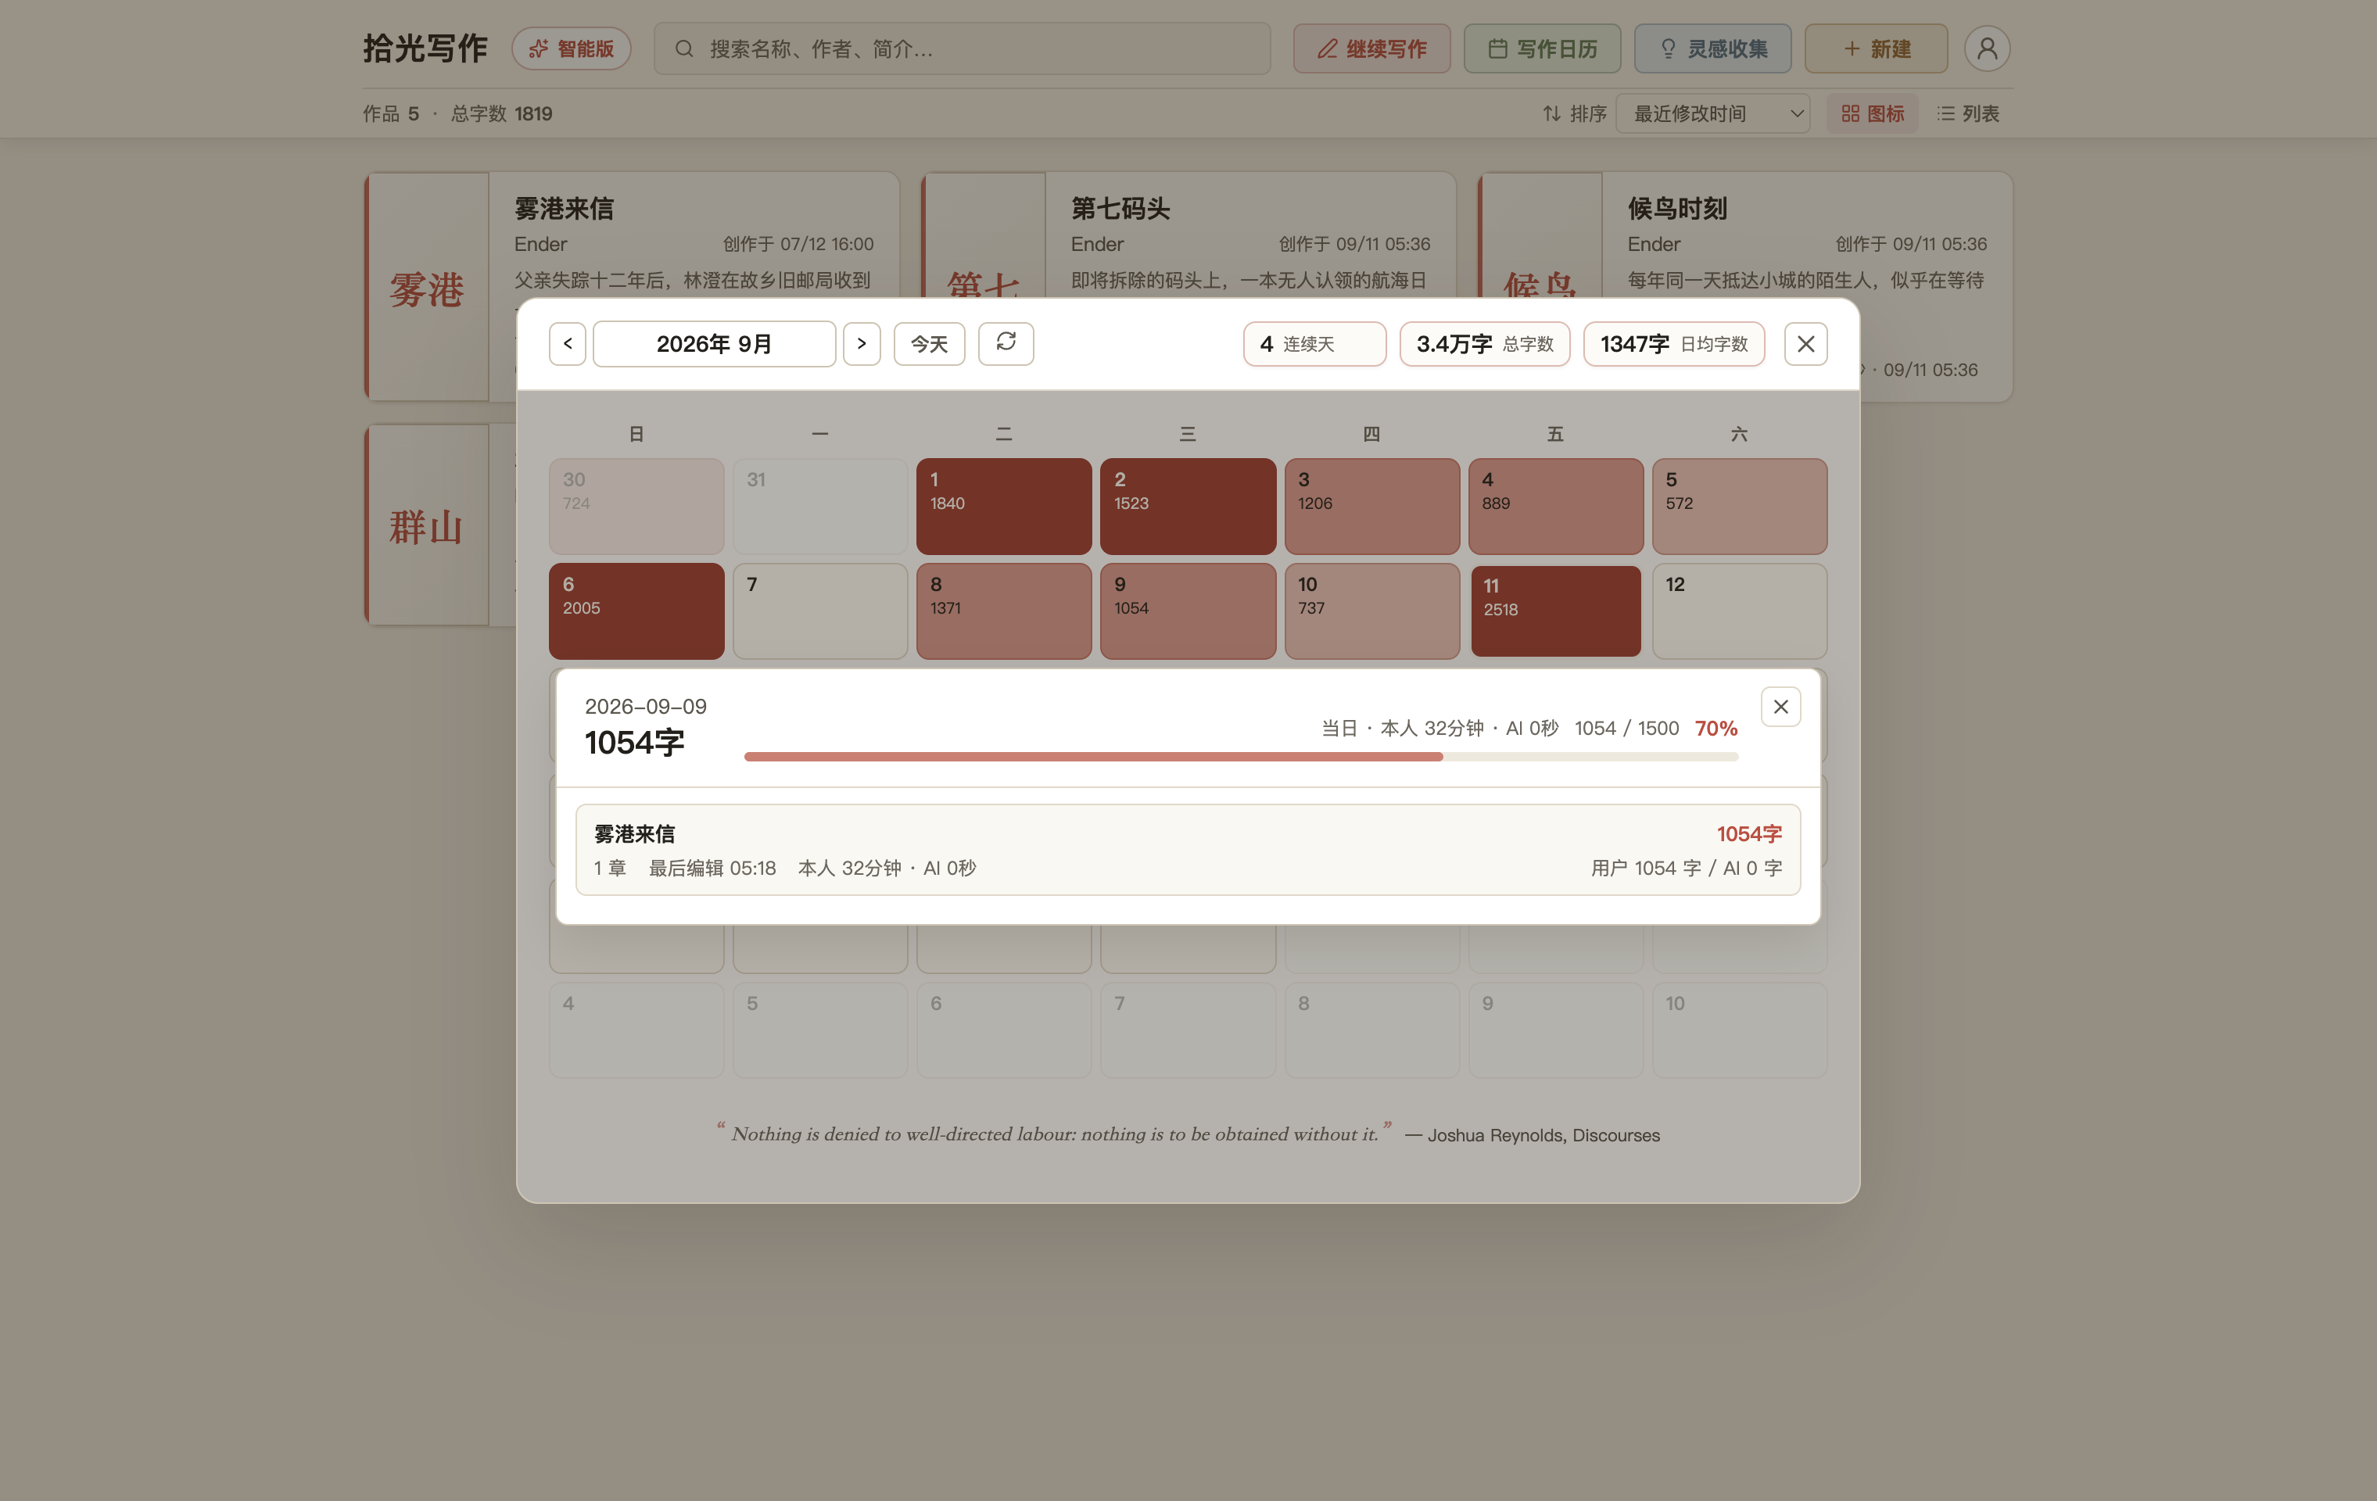Select September 11 with 2518 words
Viewport: 2377px width, 1501px height.
click(1556, 611)
